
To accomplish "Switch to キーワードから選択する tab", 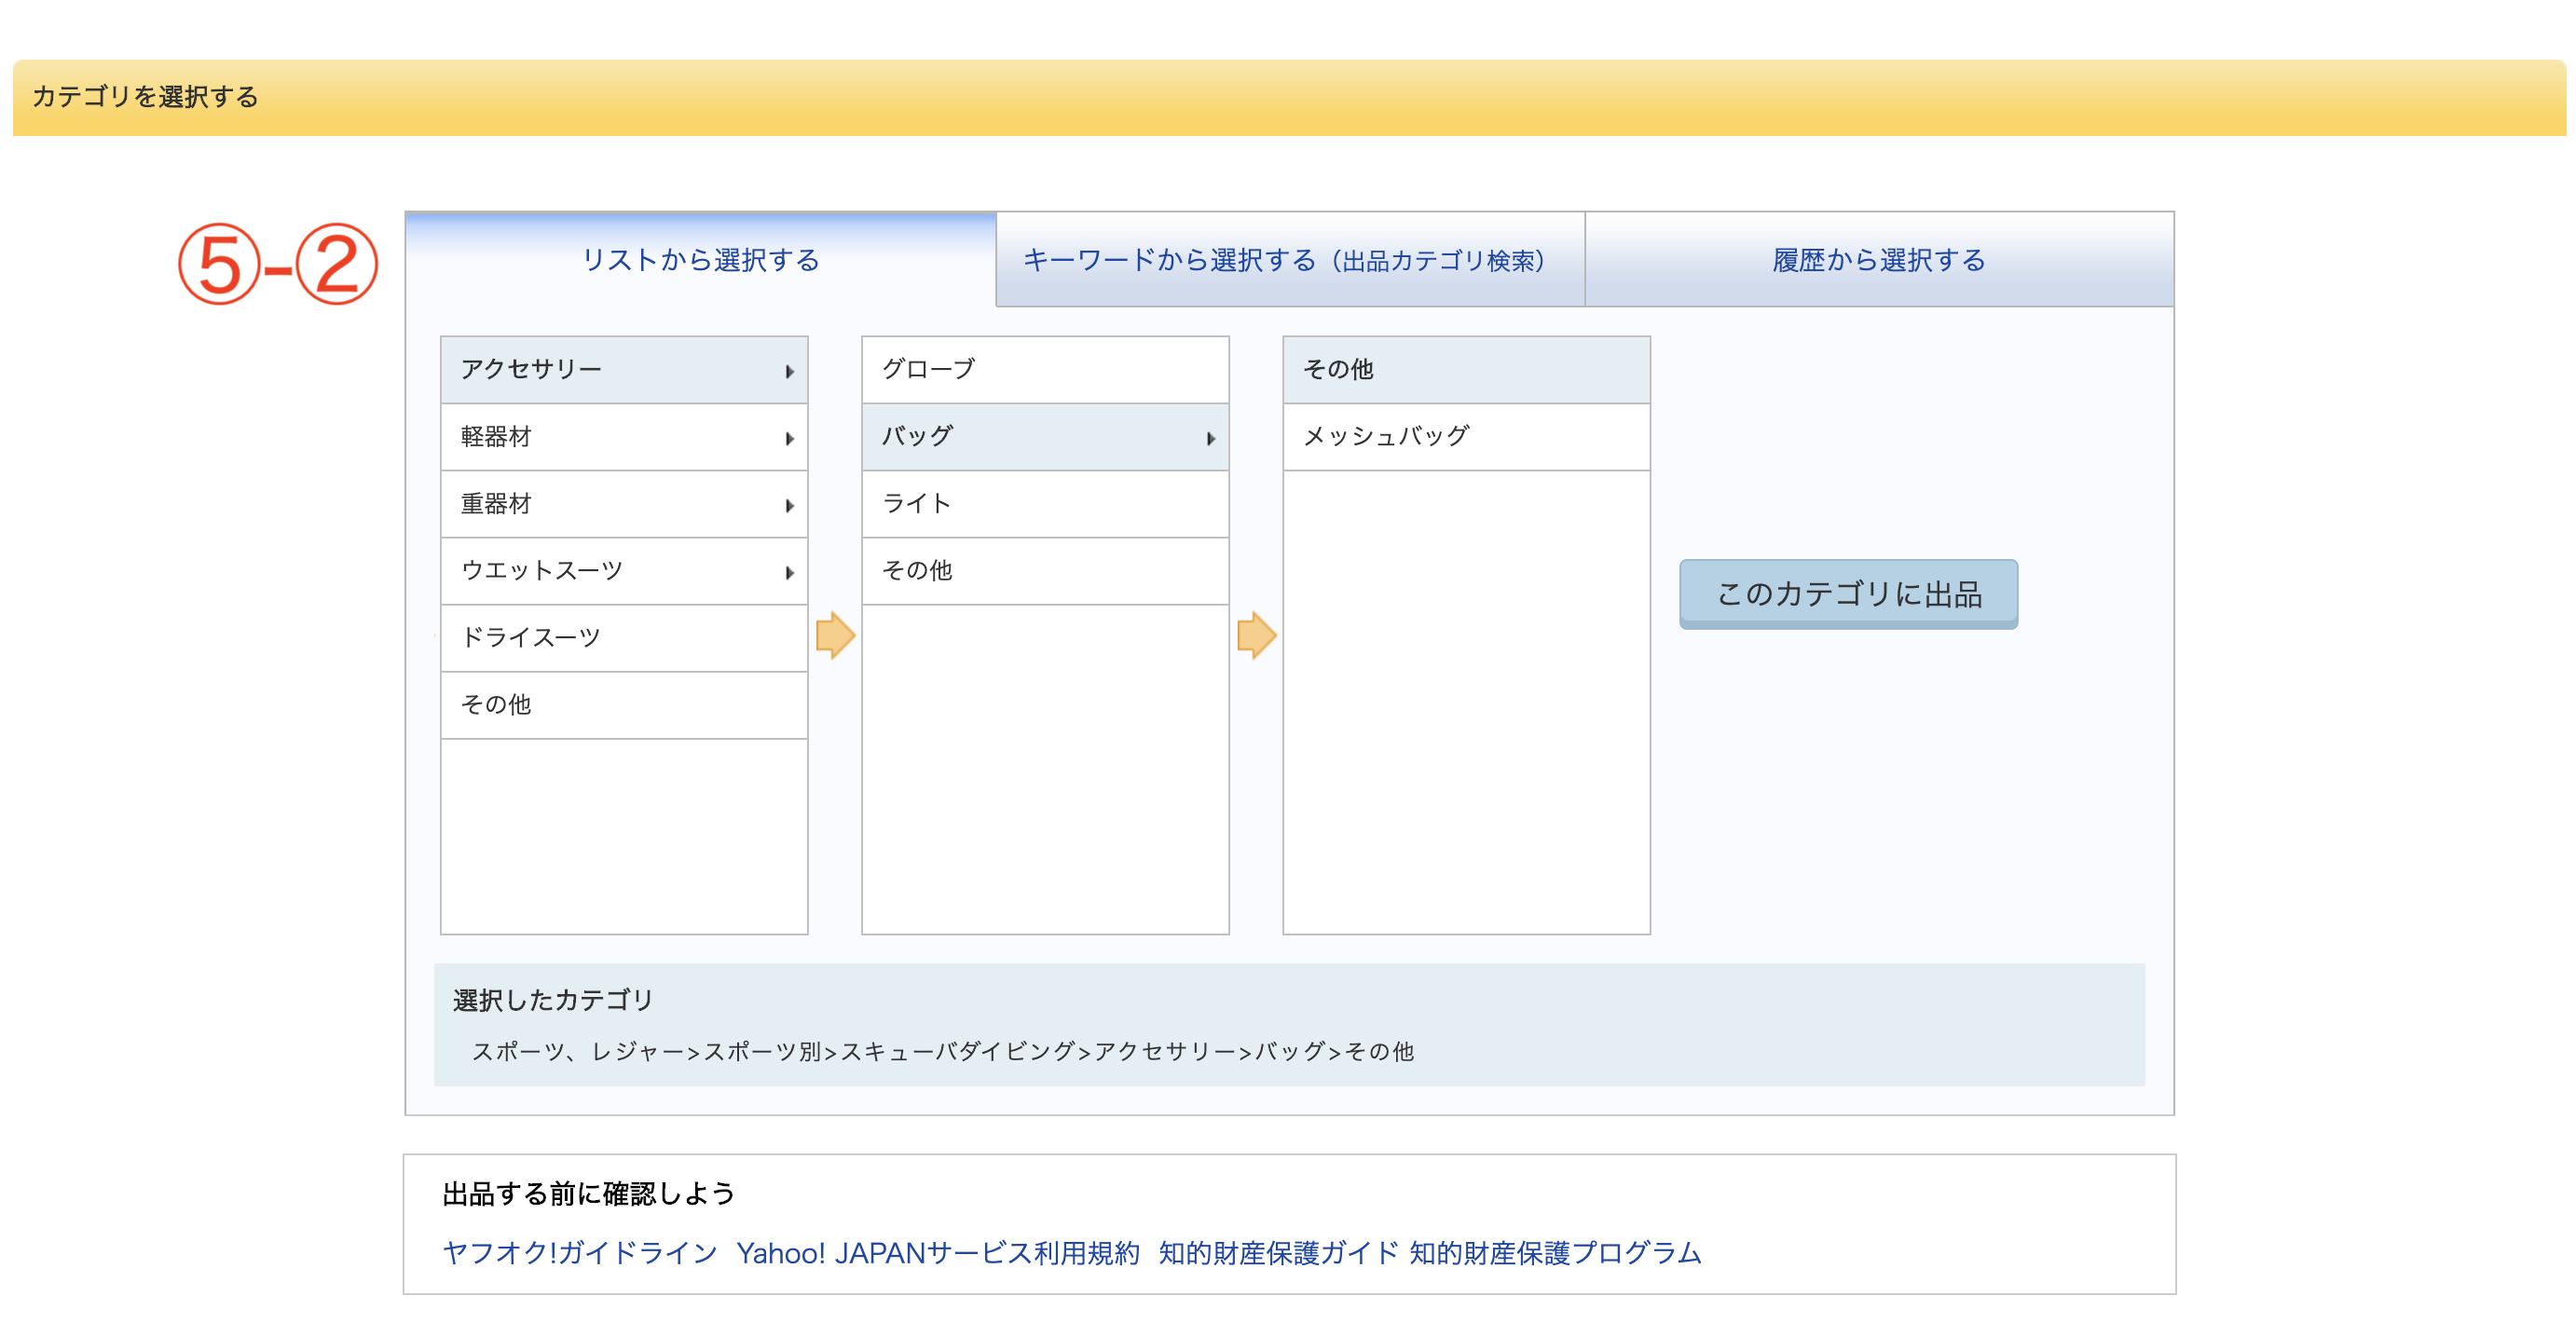I will point(1290,260).
